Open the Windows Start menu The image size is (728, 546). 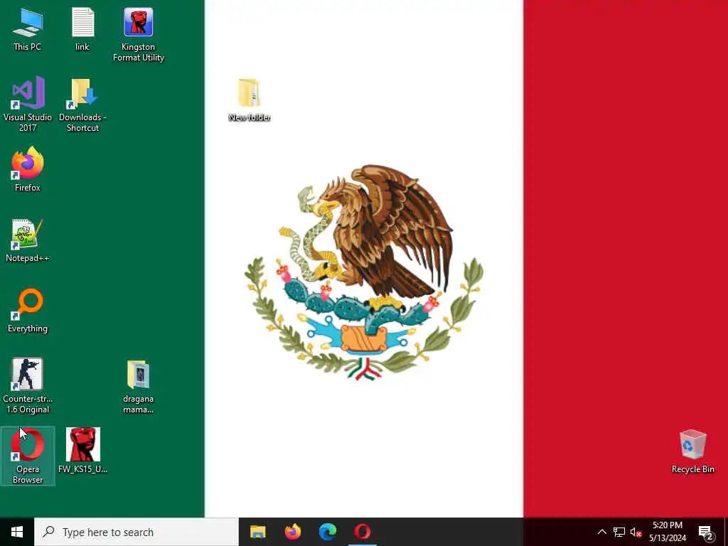(x=17, y=532)
